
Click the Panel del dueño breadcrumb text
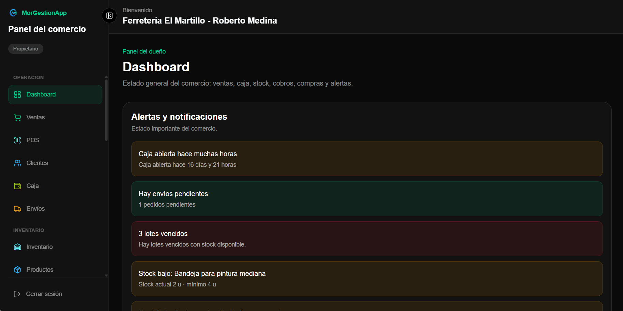pyautogui.click(x=144, y=51)
